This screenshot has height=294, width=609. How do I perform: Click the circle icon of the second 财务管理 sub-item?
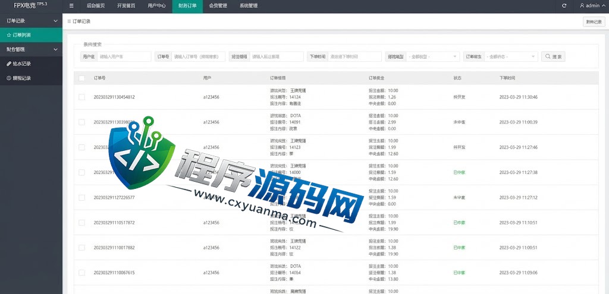8,78
